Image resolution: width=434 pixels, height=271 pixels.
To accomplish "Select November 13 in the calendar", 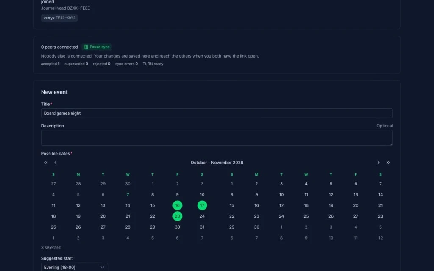I will (356, 195).
